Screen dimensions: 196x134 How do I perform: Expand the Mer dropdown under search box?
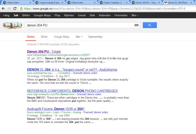[x=79, y=37]
